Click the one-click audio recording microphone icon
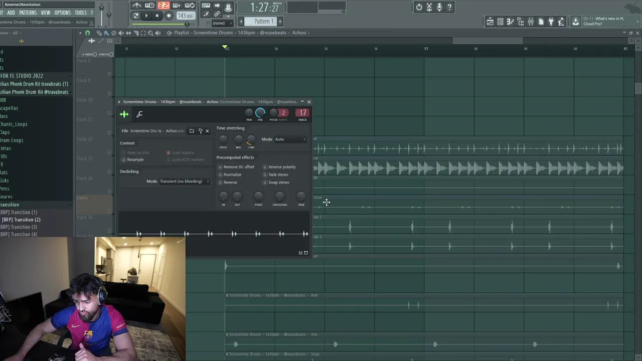Viewport: 642px width, 361px height. coord(439,7)
